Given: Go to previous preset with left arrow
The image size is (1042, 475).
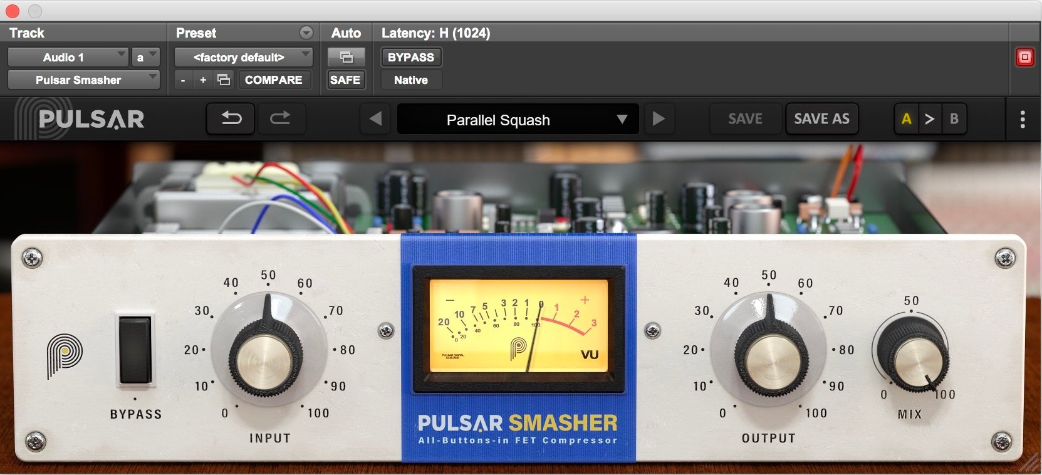Looking at the screenshot, I should click(x=375, y=118).
